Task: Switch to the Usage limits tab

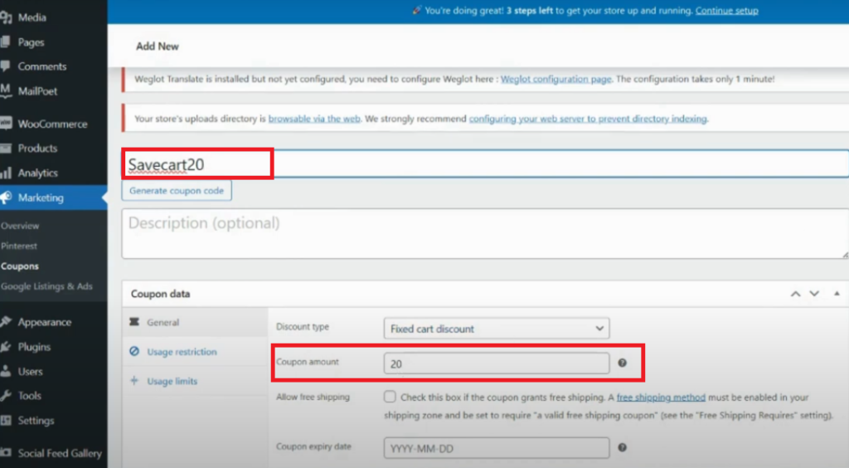Action: [x=172, y=381]
